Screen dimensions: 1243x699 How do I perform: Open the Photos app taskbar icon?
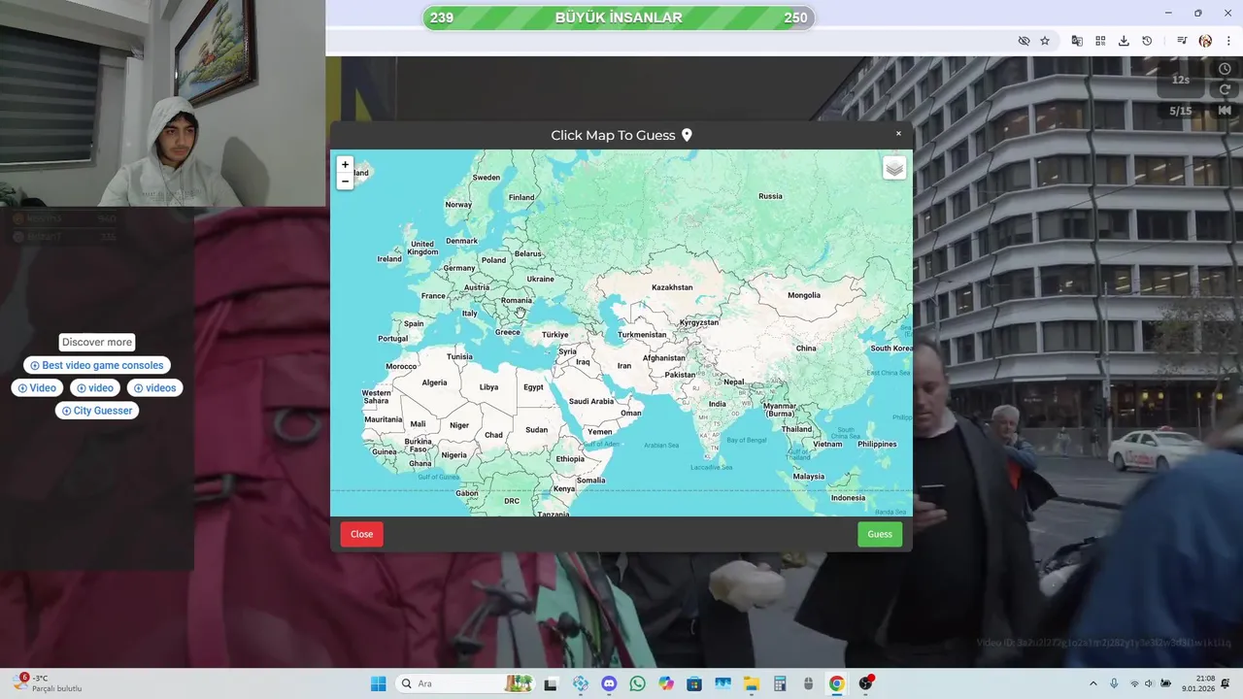pyautogui.click(x=722, y=683)
